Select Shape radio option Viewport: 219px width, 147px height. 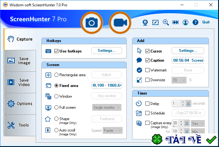[x=56, y=119]
